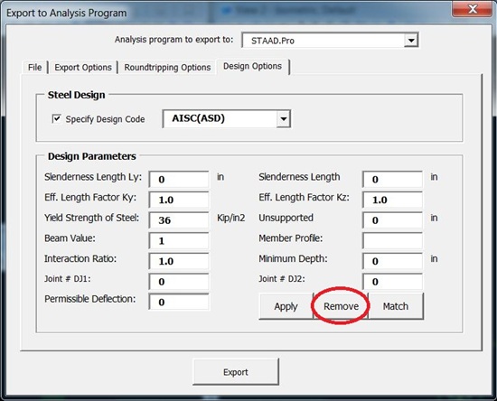Select the Eff. Length Factor Kz field
This screenshot has height=401, width=497.
392,200
